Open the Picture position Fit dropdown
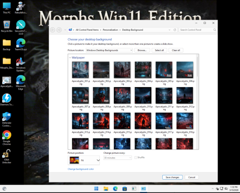This screenshot has width=240, height=193. click(84, 160)
